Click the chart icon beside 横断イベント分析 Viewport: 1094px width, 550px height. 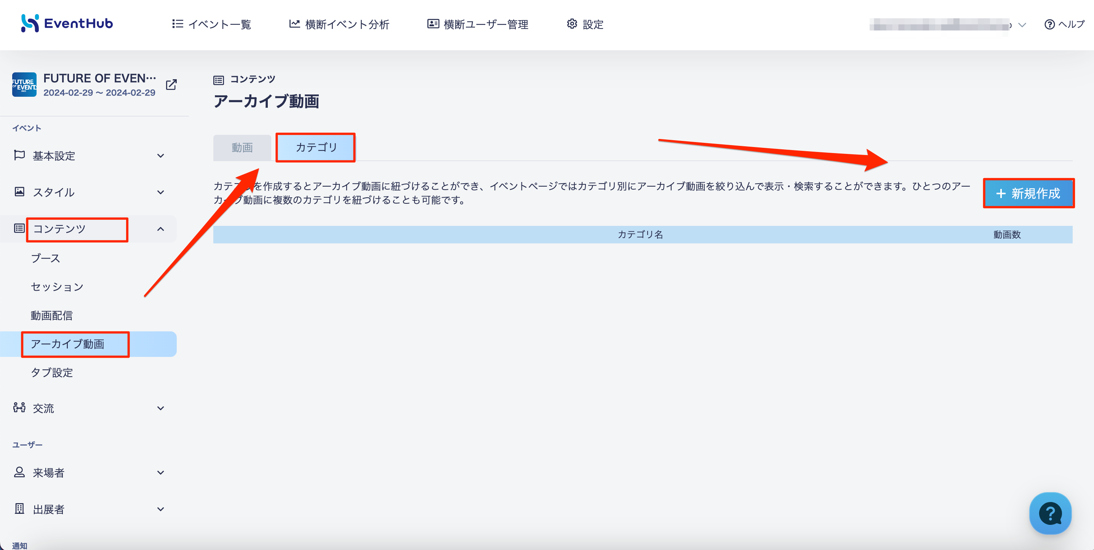294,24
